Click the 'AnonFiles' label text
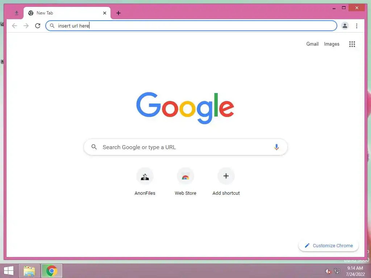Viewport: 371px width, 278px height. [x=145, y=193]
